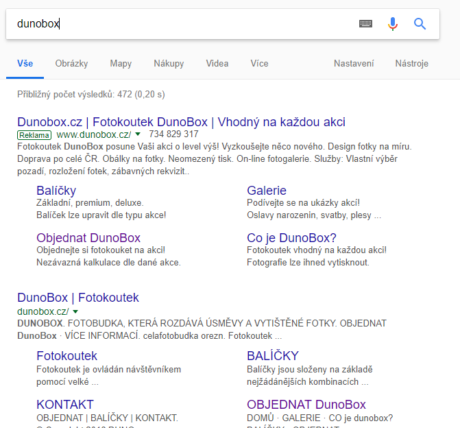The height and width of the screenshot is (428, 460).
Task: Click text 'Nezávazná kalkulace dle dané akce.'
Action: point(108,263)
